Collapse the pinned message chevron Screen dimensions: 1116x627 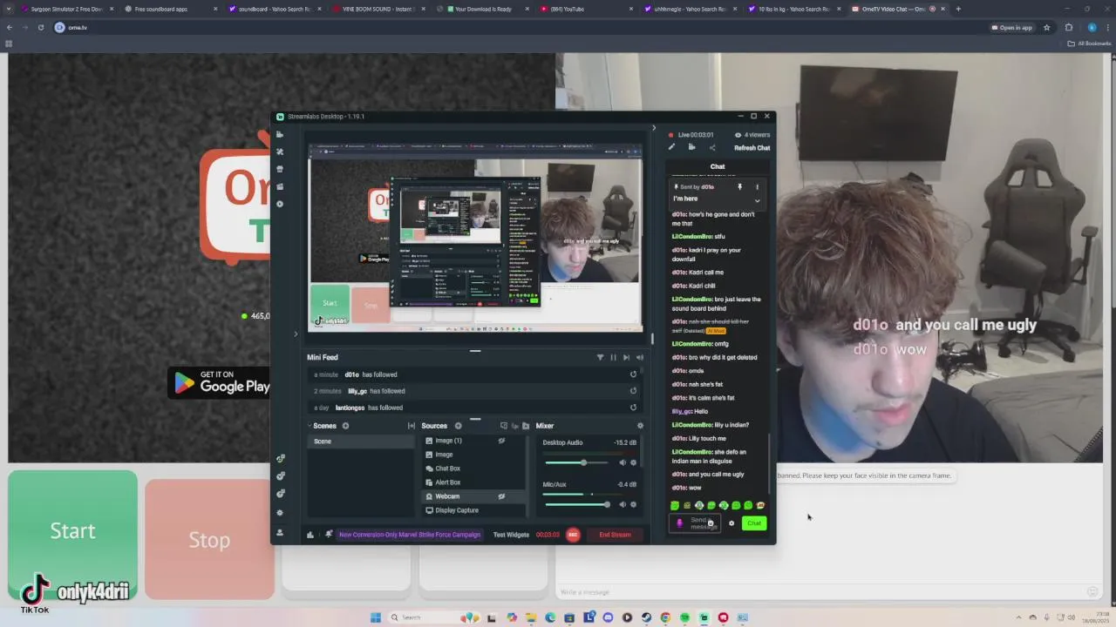[x=757, y=200]
